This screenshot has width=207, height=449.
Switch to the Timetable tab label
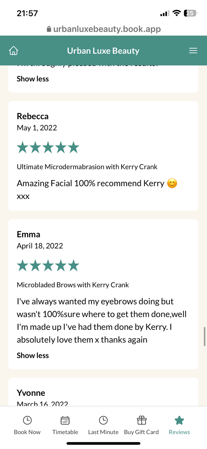pyautogui.click(x=65, y=432)
